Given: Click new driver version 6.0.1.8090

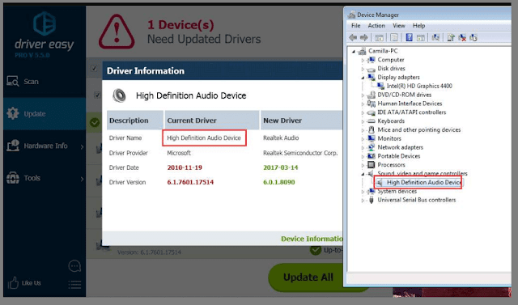Looking at the screenshot, I should click(278, 182).
